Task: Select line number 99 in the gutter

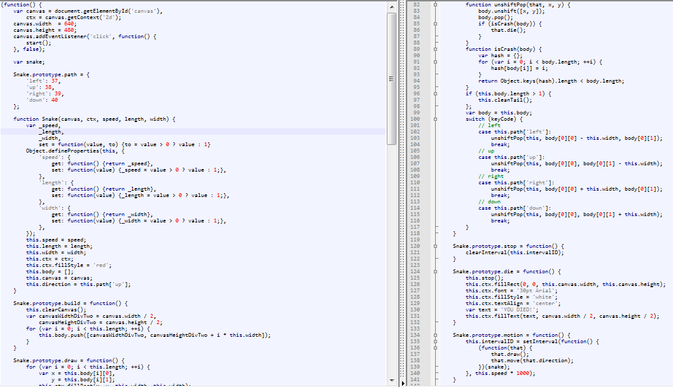Action: [x=417, y=112]
